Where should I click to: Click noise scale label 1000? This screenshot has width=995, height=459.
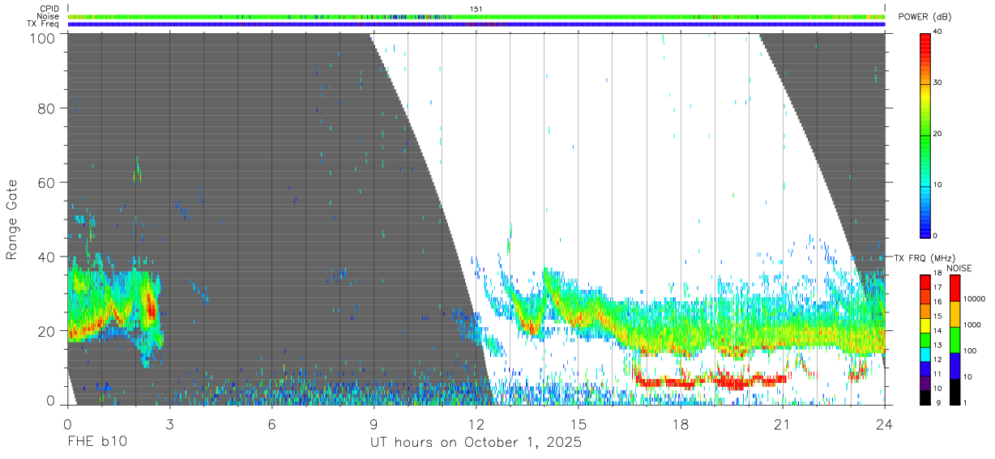pos(971,325)
